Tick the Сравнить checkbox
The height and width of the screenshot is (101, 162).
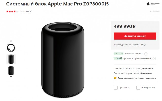[116, 88]
